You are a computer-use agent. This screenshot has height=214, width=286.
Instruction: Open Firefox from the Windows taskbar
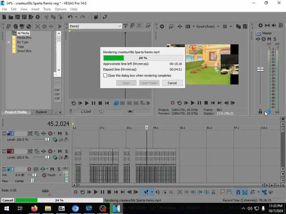click(34, 208)
